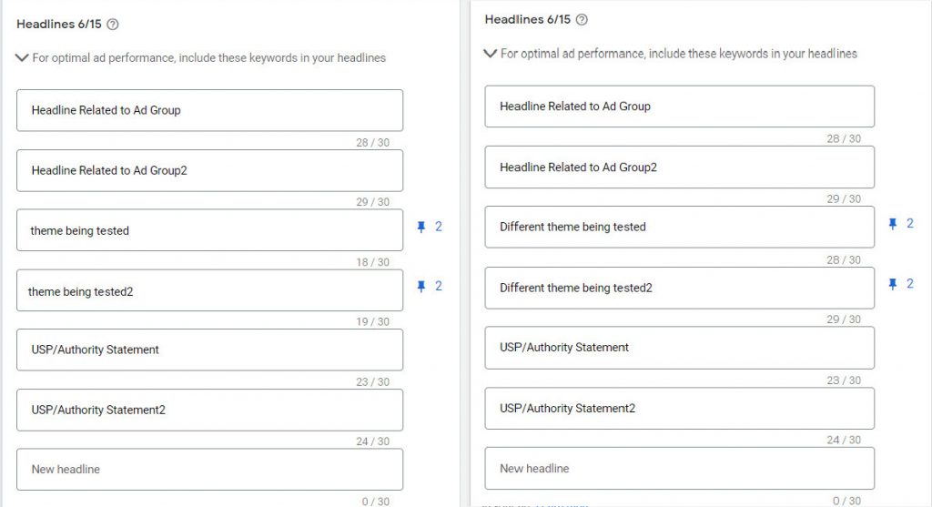Focus the 'theme being tested' headline field
The height and width of the screenshot is (507, 932).
(x=209, y=230)
